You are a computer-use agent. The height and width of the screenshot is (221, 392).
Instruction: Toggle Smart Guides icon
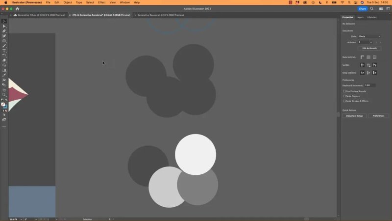(374, 65)
